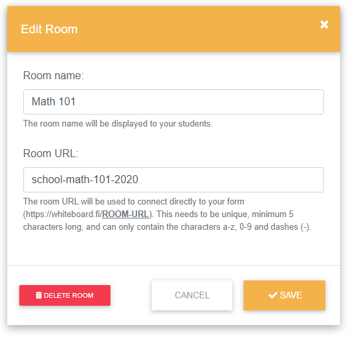
Task: Click the 'Room URL:' label
Action: click(51, 154)
